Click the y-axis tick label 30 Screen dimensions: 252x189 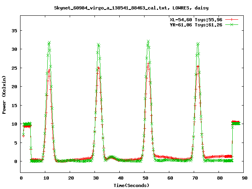point(14,49)
